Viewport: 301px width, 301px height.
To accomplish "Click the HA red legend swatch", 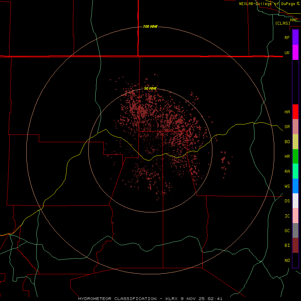I will click(295, 112).
